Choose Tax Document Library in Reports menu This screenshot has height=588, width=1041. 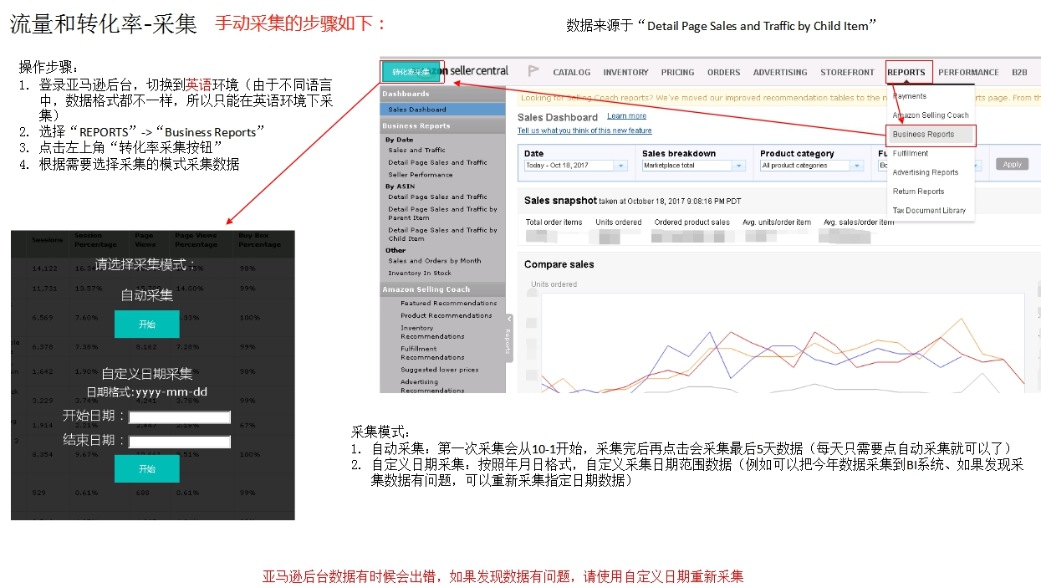pos(928,211)
